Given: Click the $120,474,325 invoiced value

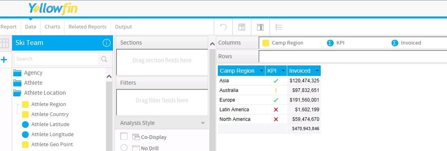Looking at the screenshot, I should coord(304,81).
